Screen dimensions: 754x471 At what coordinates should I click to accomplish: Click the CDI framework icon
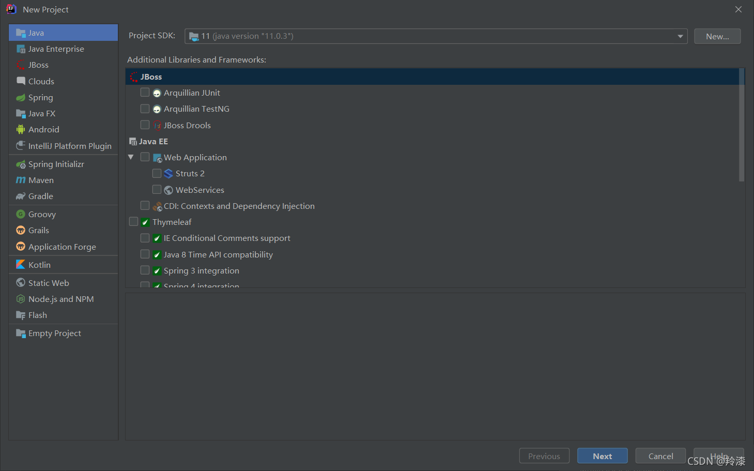(158, 206)
